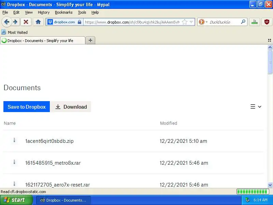This screenshot has height=205, width=273.
Task: Open the uBlock Origin shield icon
Action: pos(267,22)
